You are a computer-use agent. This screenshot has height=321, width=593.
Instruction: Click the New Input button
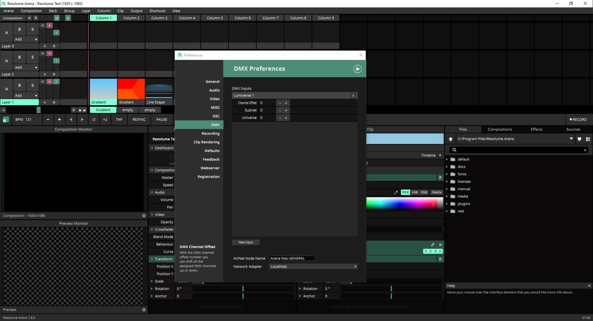coord(246,242)
